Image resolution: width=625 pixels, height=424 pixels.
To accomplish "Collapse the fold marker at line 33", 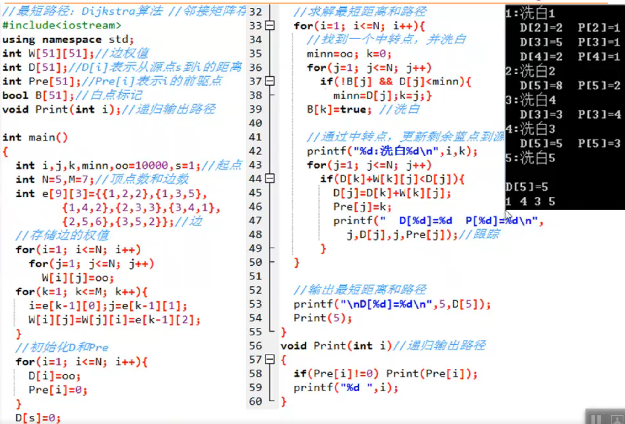I will click(270, 25).
